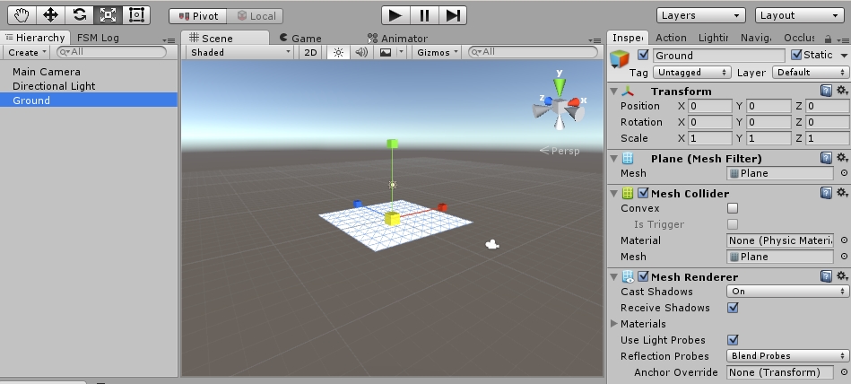Screen dimensions: 851x384
Task: Toggle Mesh Renderer enabled checkbox
Action: 643,276
